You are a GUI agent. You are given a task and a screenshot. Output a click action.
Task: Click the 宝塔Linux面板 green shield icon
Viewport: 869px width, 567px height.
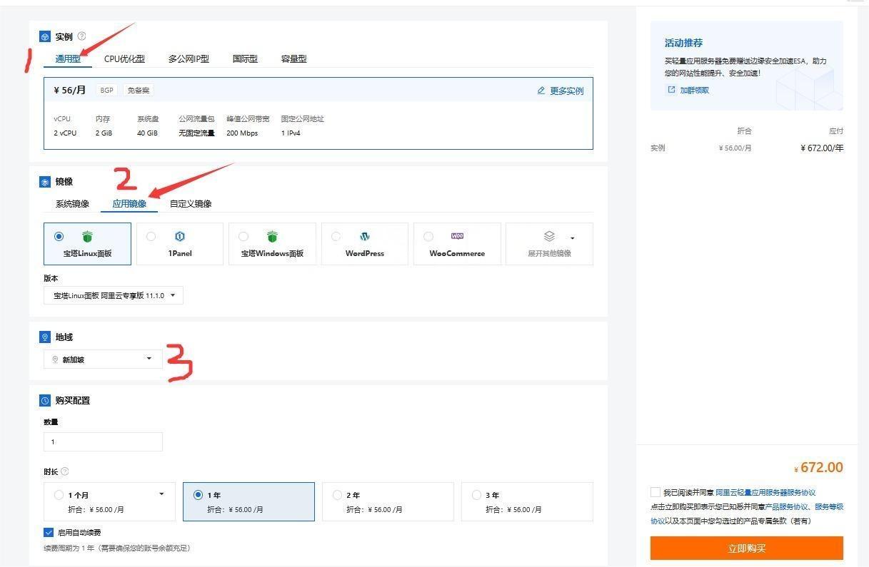[86, 236]
